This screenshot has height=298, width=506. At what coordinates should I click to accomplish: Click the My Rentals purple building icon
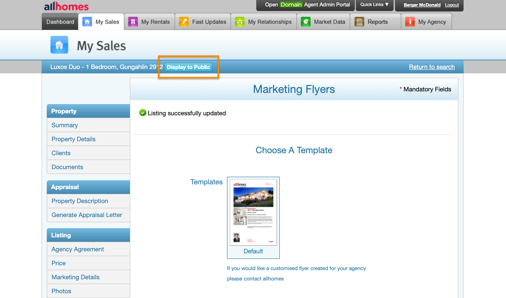pyautogui.click(x=133, y=22)
